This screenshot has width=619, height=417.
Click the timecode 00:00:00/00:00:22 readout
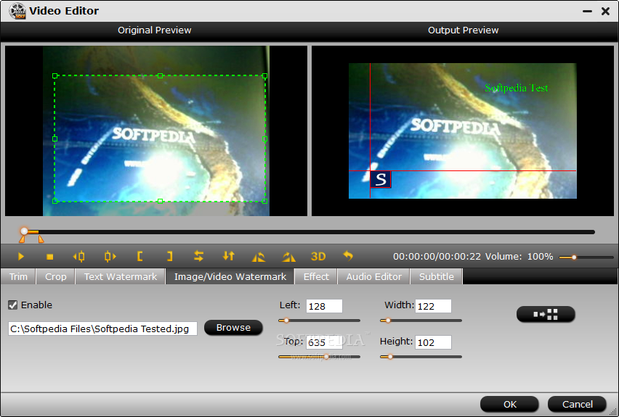click(437, 257)
